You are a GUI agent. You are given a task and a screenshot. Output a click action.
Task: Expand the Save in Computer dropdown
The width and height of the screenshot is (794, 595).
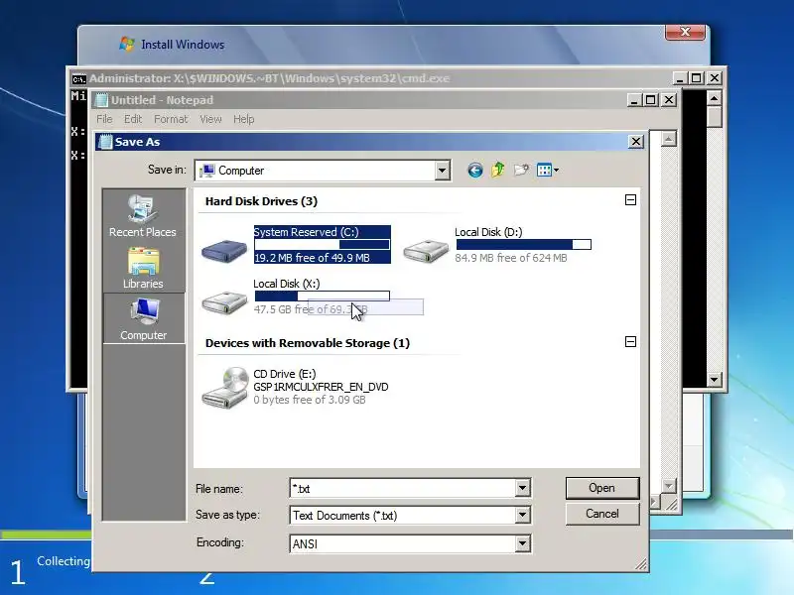click(x=442, y=171)
